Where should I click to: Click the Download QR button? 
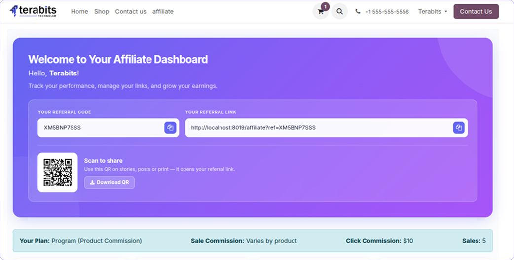pos(110,182)
